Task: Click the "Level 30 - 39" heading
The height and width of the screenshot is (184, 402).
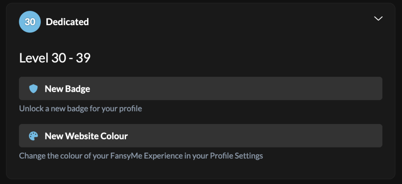Action: (55, 58)
